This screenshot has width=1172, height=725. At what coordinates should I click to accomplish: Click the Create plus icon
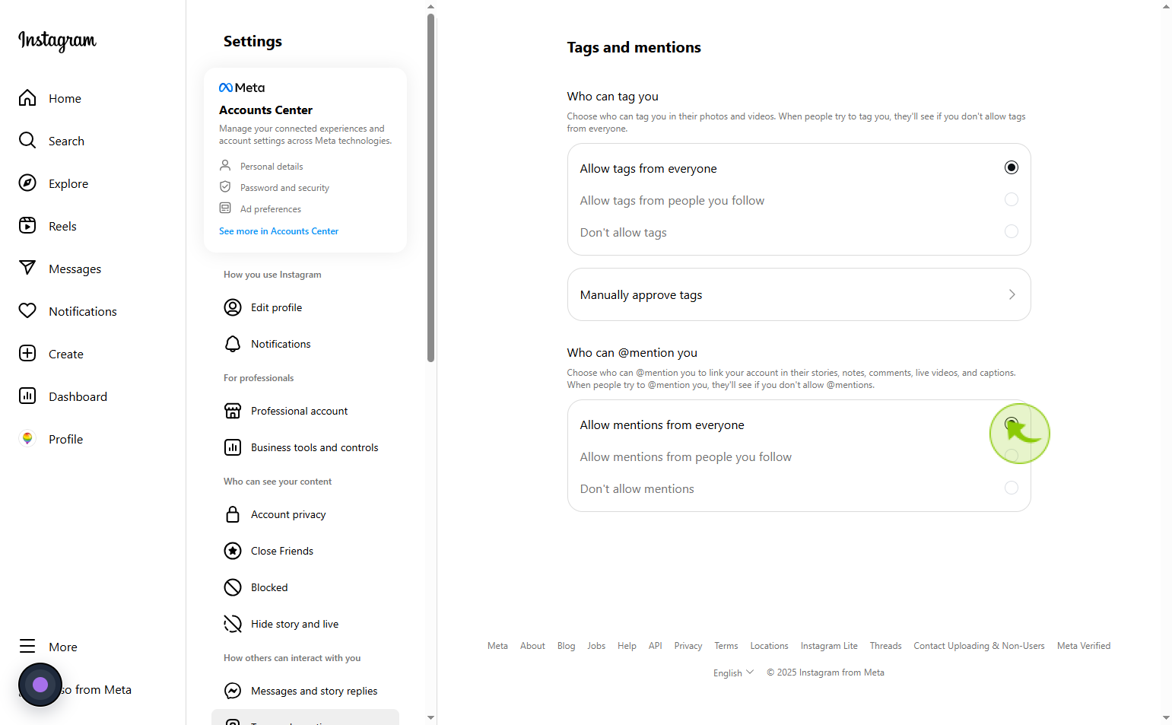27,354
